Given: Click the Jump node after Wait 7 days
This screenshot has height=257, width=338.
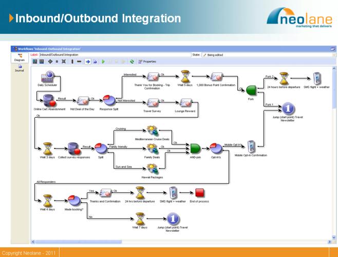Looking at the screenshot, I should tap(172, 218).
